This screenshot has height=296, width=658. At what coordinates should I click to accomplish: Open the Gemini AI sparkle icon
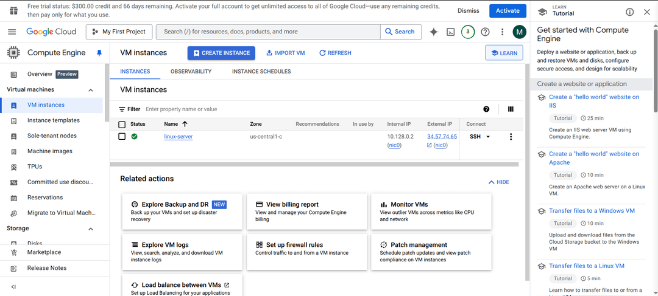pyautogui.click(x=434, y=32)
